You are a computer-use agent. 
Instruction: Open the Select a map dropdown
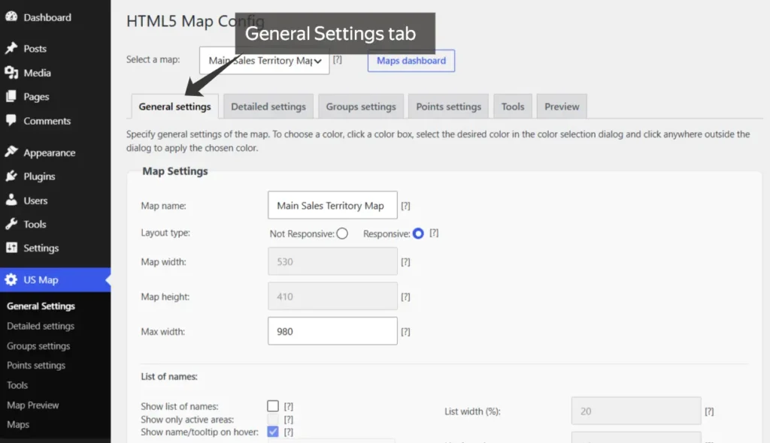264,60
